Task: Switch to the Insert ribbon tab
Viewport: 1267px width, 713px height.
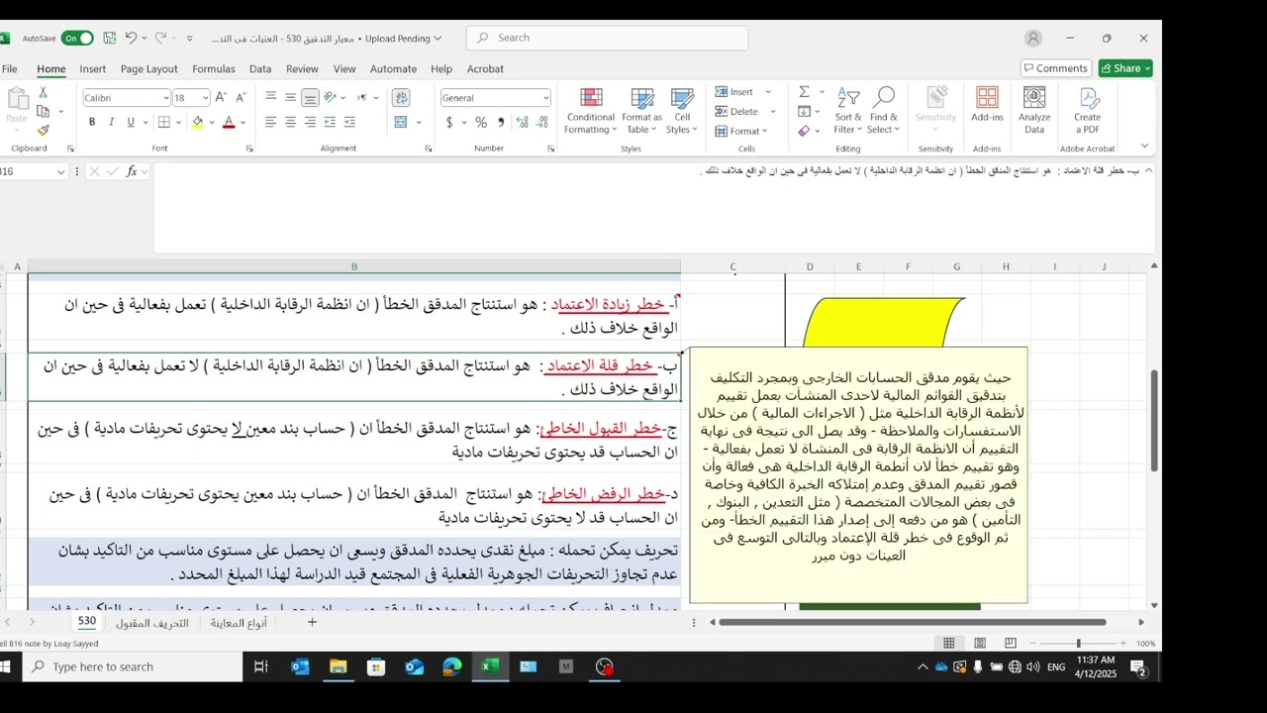Action: 93,69
